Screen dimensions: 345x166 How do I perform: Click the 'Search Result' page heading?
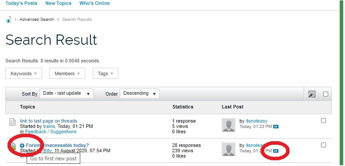[x=51, y=40]
